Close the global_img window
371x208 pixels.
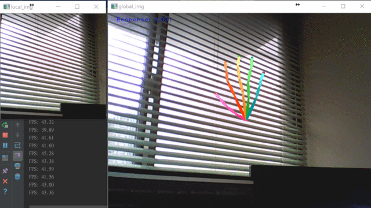[x=362, y=6]
